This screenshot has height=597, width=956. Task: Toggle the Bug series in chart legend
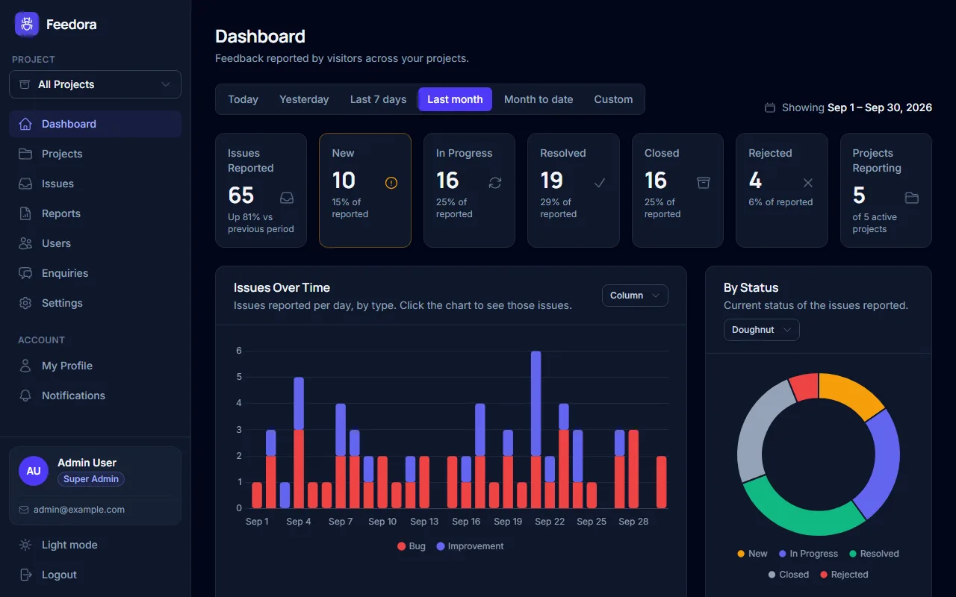coord(412,546)
